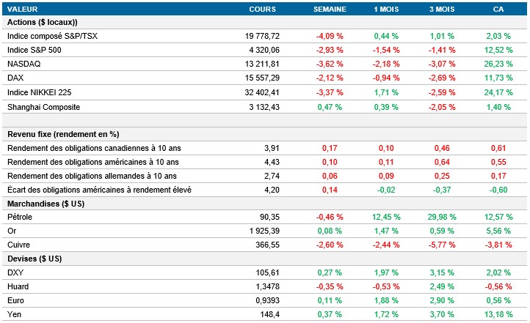Screen dimensions: 530x323
Task: Select the Or price cell 1 925,39
Action: pyautogui.click(x=262, y=231)
